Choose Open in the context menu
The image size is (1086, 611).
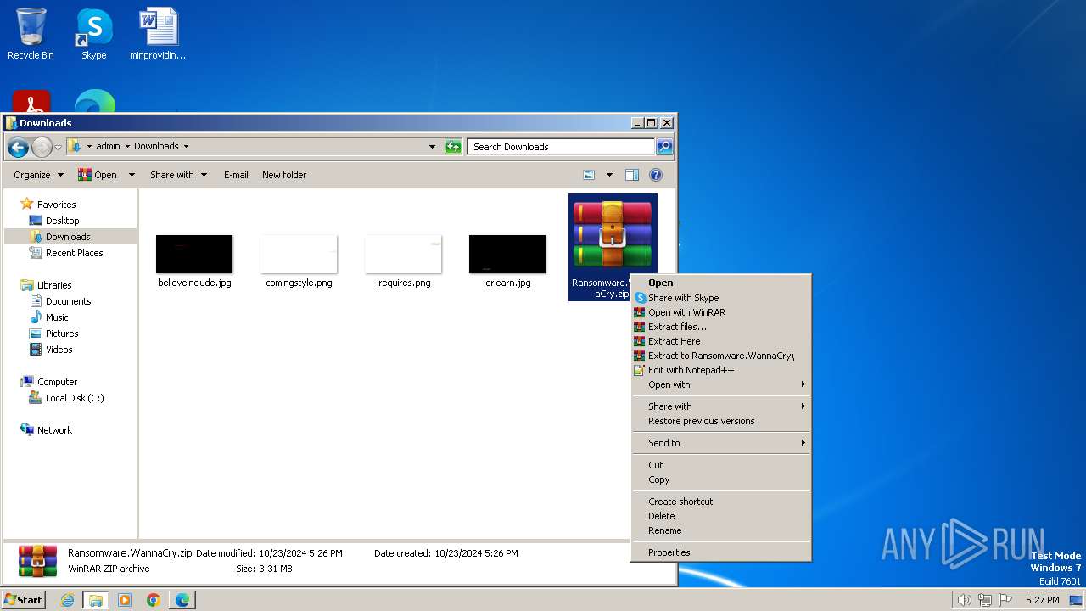click(x=721, y=283)
